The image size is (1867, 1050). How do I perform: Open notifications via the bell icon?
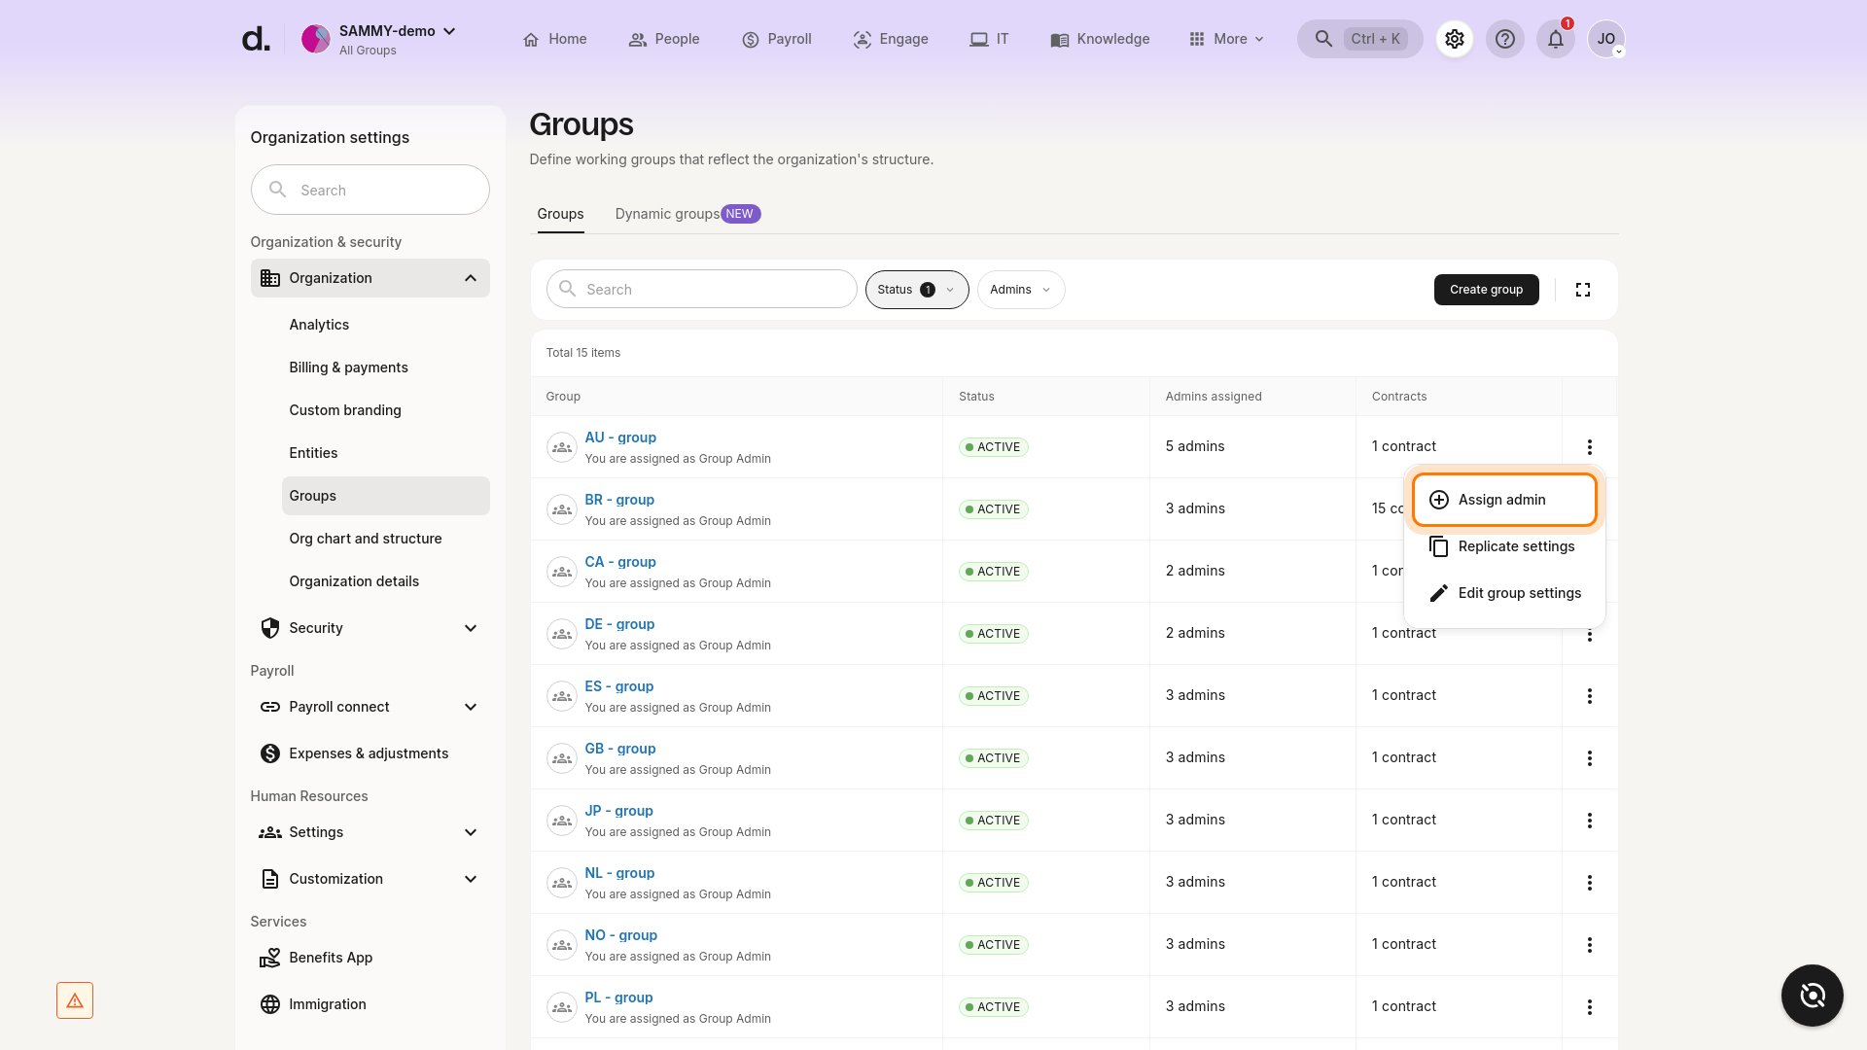[x=1555, y=39]
